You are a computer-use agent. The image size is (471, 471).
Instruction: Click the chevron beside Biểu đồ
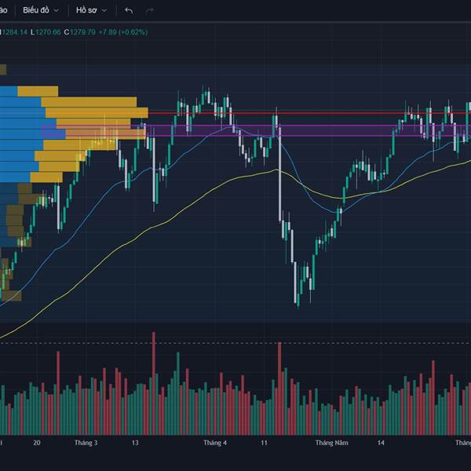tap(57, 11)
